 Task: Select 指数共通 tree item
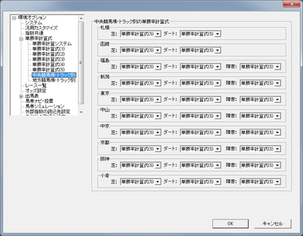tap(34, 33)
